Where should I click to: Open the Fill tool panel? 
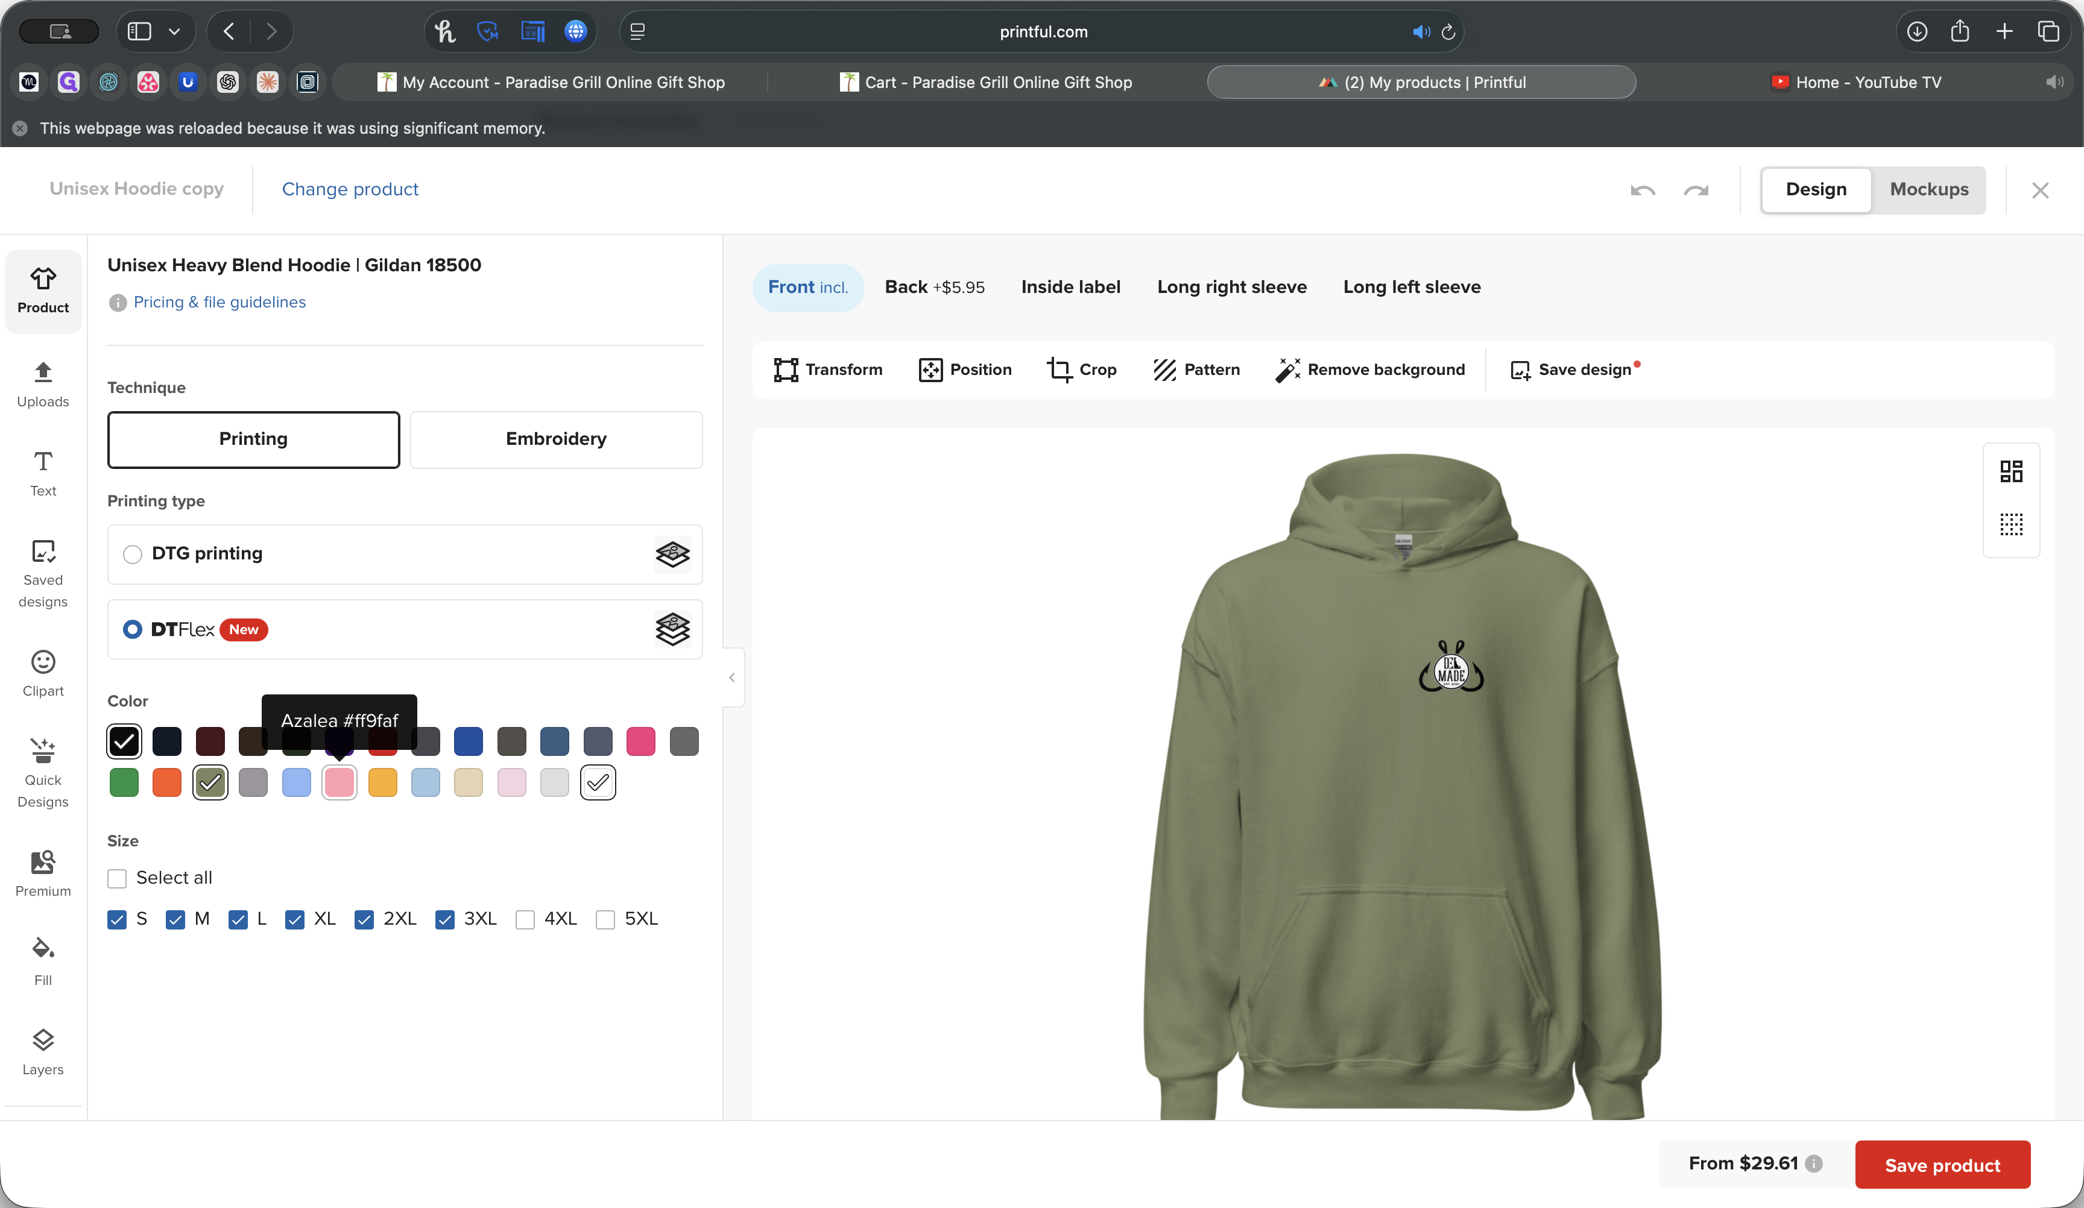(43, 961)
